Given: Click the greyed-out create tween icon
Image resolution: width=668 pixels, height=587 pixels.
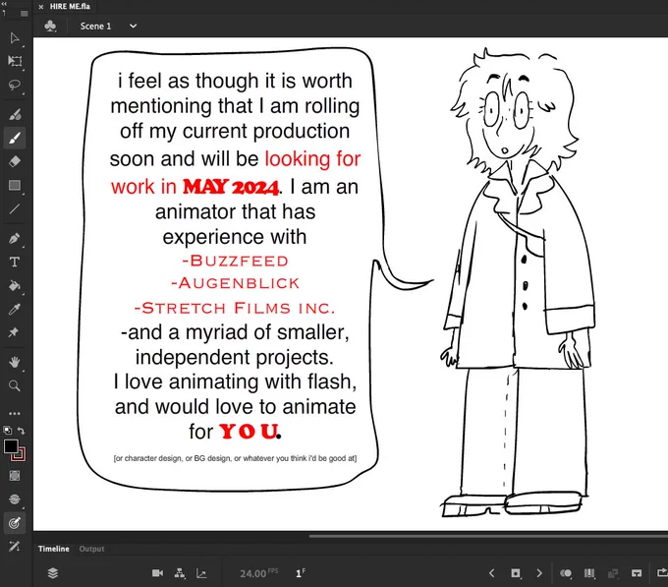Looking at the screenshot, I should (613, 573).
